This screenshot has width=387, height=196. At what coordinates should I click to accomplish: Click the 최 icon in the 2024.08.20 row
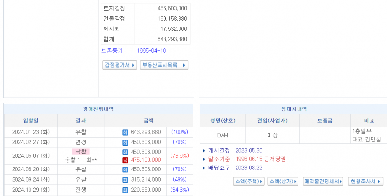tap(125, 169)
